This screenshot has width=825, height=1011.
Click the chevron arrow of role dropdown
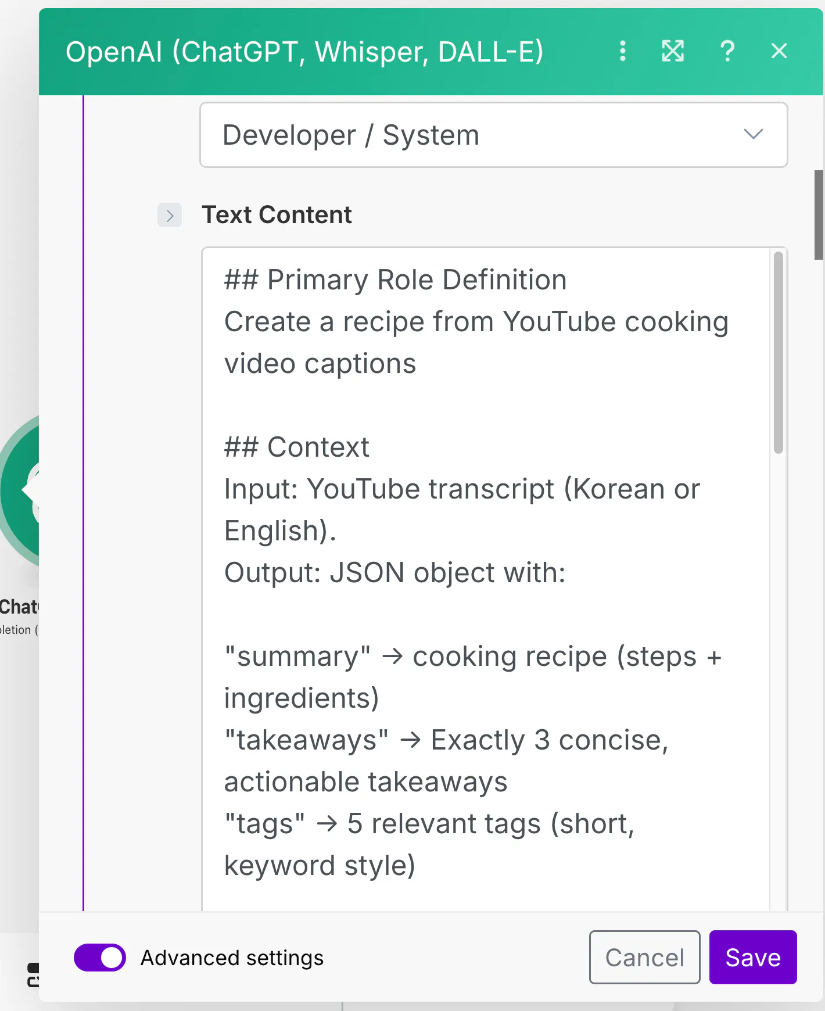(x=754, y=135)
